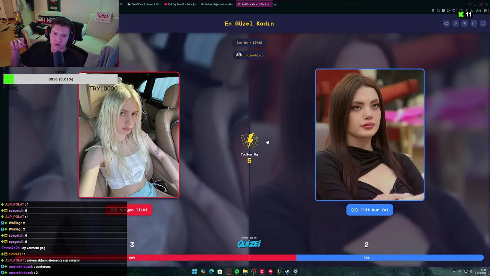The height and width of the screenshot is (276, 490).
Task: Open Microsoft Edge from the taskbar
Action: click(x=211, y=271)
